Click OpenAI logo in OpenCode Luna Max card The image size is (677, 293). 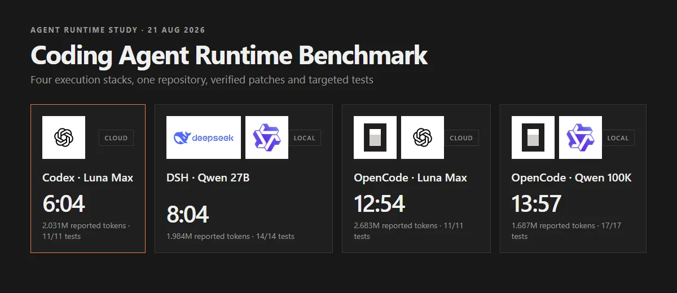[423, 137]
